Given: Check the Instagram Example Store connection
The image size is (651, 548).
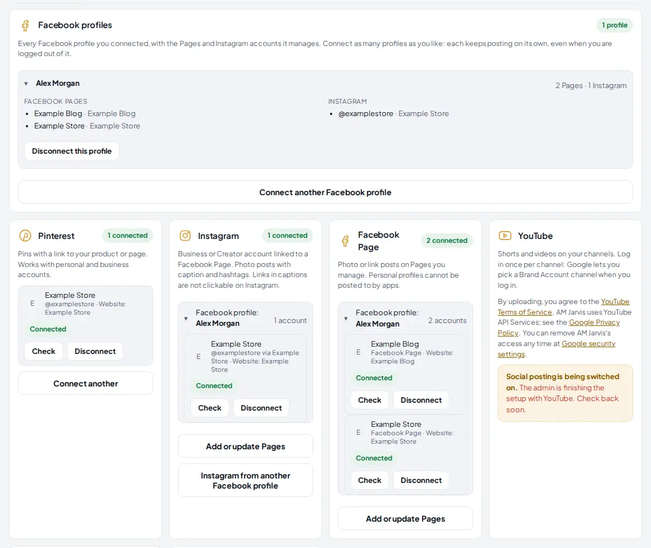Looking at the screenshot, I should point(210,408).
